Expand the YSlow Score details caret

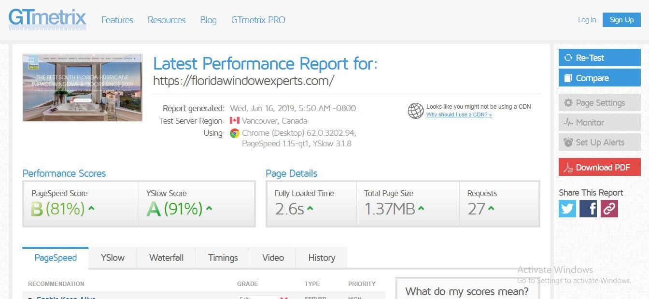coord(209,209)
